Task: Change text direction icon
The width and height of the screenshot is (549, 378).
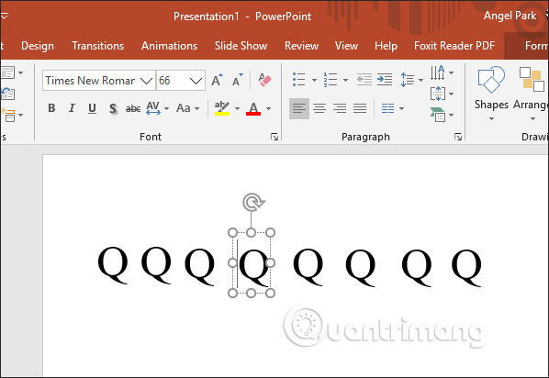Action: point(438,72)
